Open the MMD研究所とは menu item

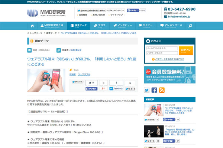pyautogui.click(x=52, y=26)
